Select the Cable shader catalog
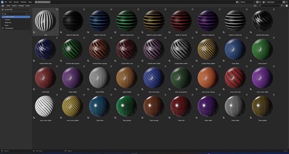Screen dimensions: 289x154 pyautogui.click(x=16, y=17)
